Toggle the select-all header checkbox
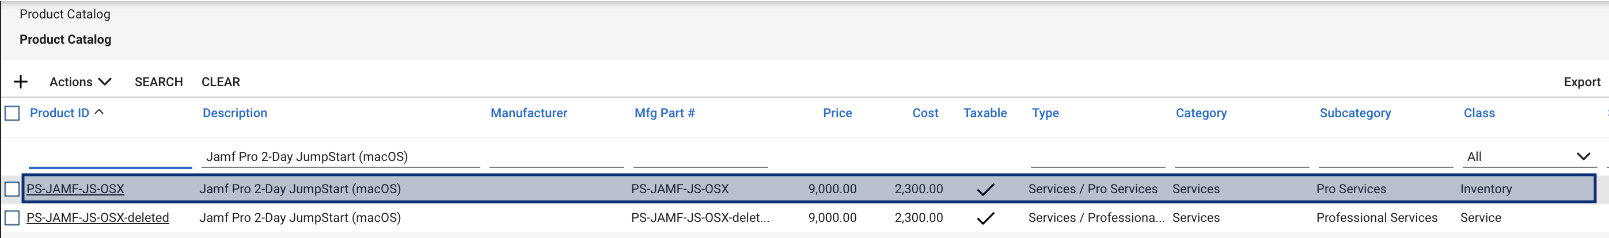1609x238 pixels. point(12,113)
